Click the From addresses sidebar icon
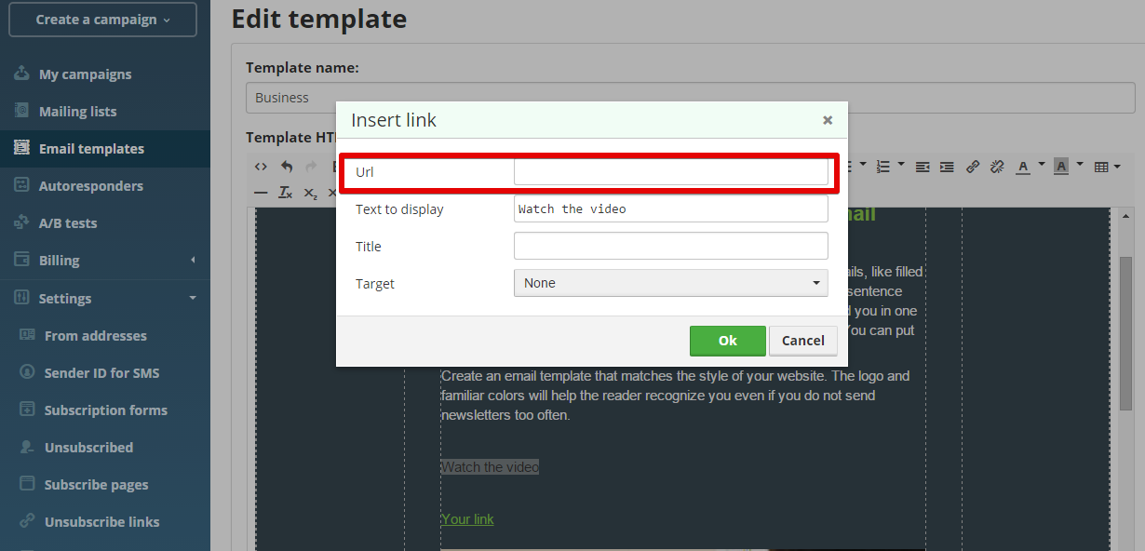 point(27,335)
